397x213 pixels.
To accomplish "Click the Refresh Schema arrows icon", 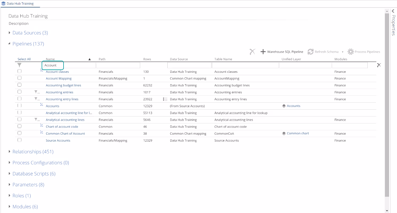I will point(310,52).
